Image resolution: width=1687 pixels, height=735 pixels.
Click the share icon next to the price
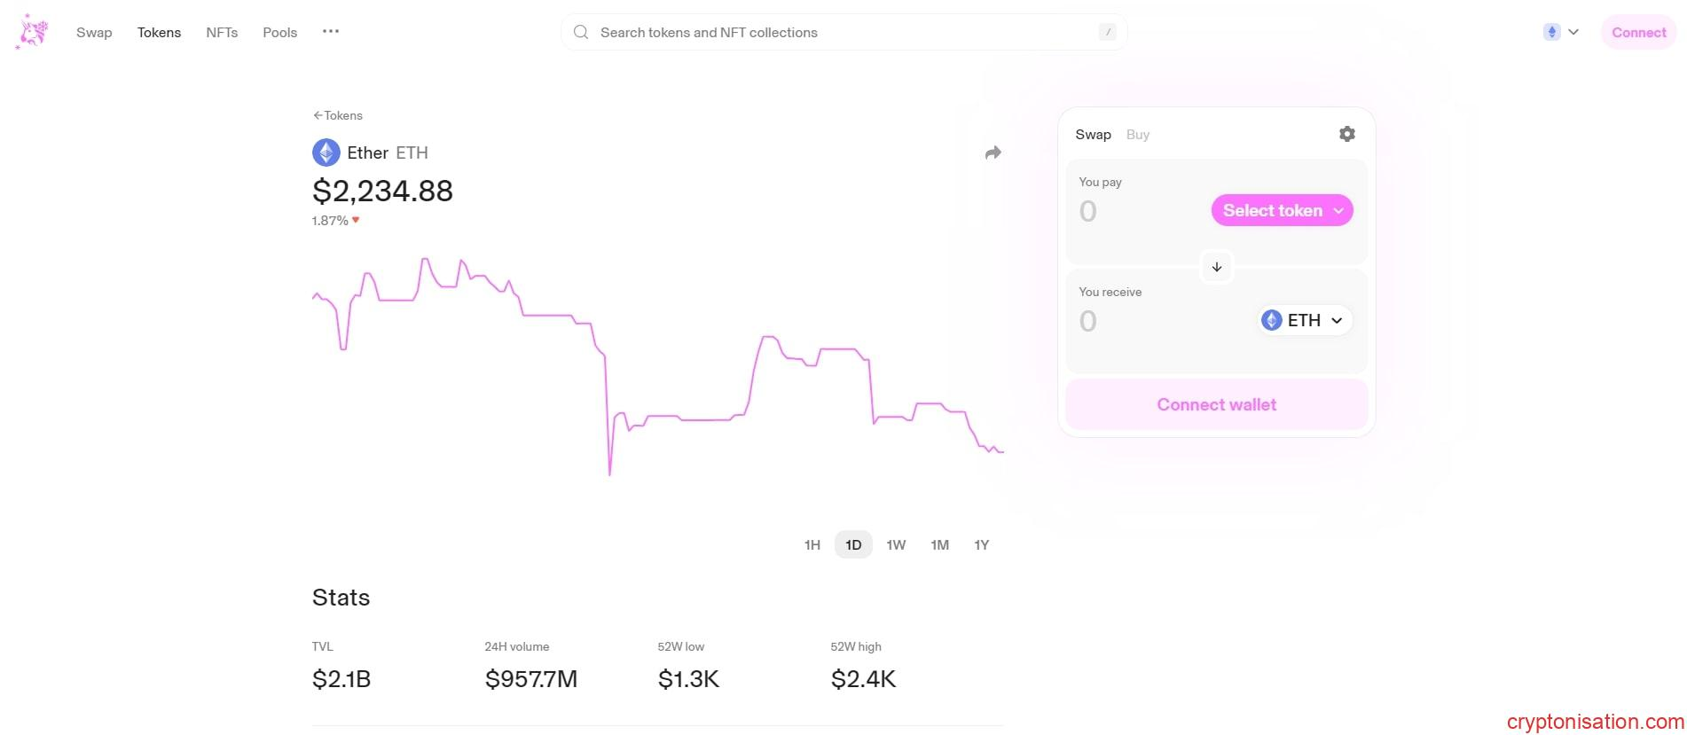(x=993, y=152)
